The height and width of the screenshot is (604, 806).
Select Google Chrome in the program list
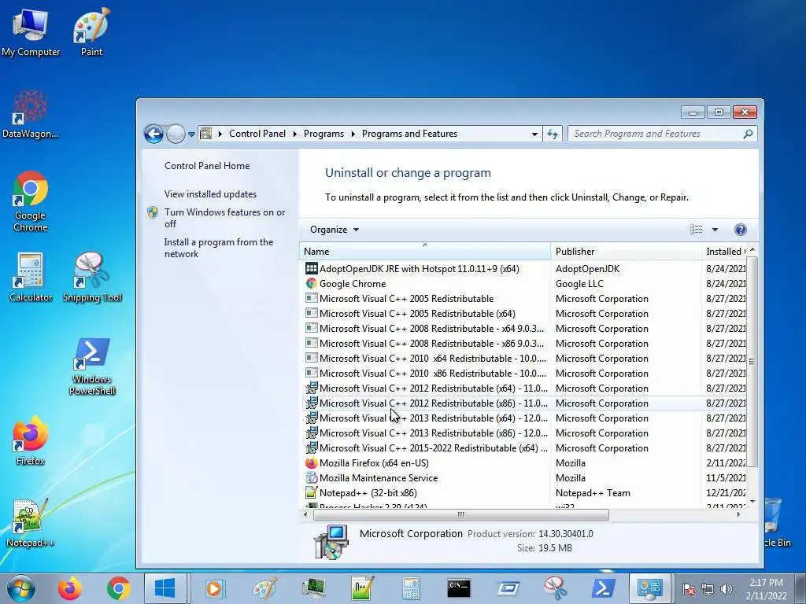point(523,283)
